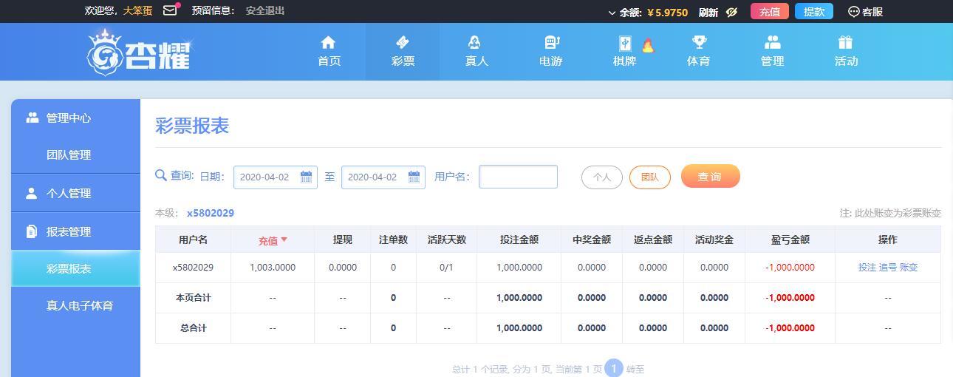The height and width of the screenshot is (377, 953).
Task: Click page 1 pagination button
Action: click(x=614, y=367)
